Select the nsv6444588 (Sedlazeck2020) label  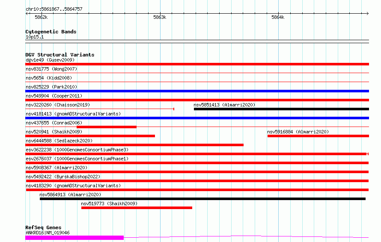point(59,141)
